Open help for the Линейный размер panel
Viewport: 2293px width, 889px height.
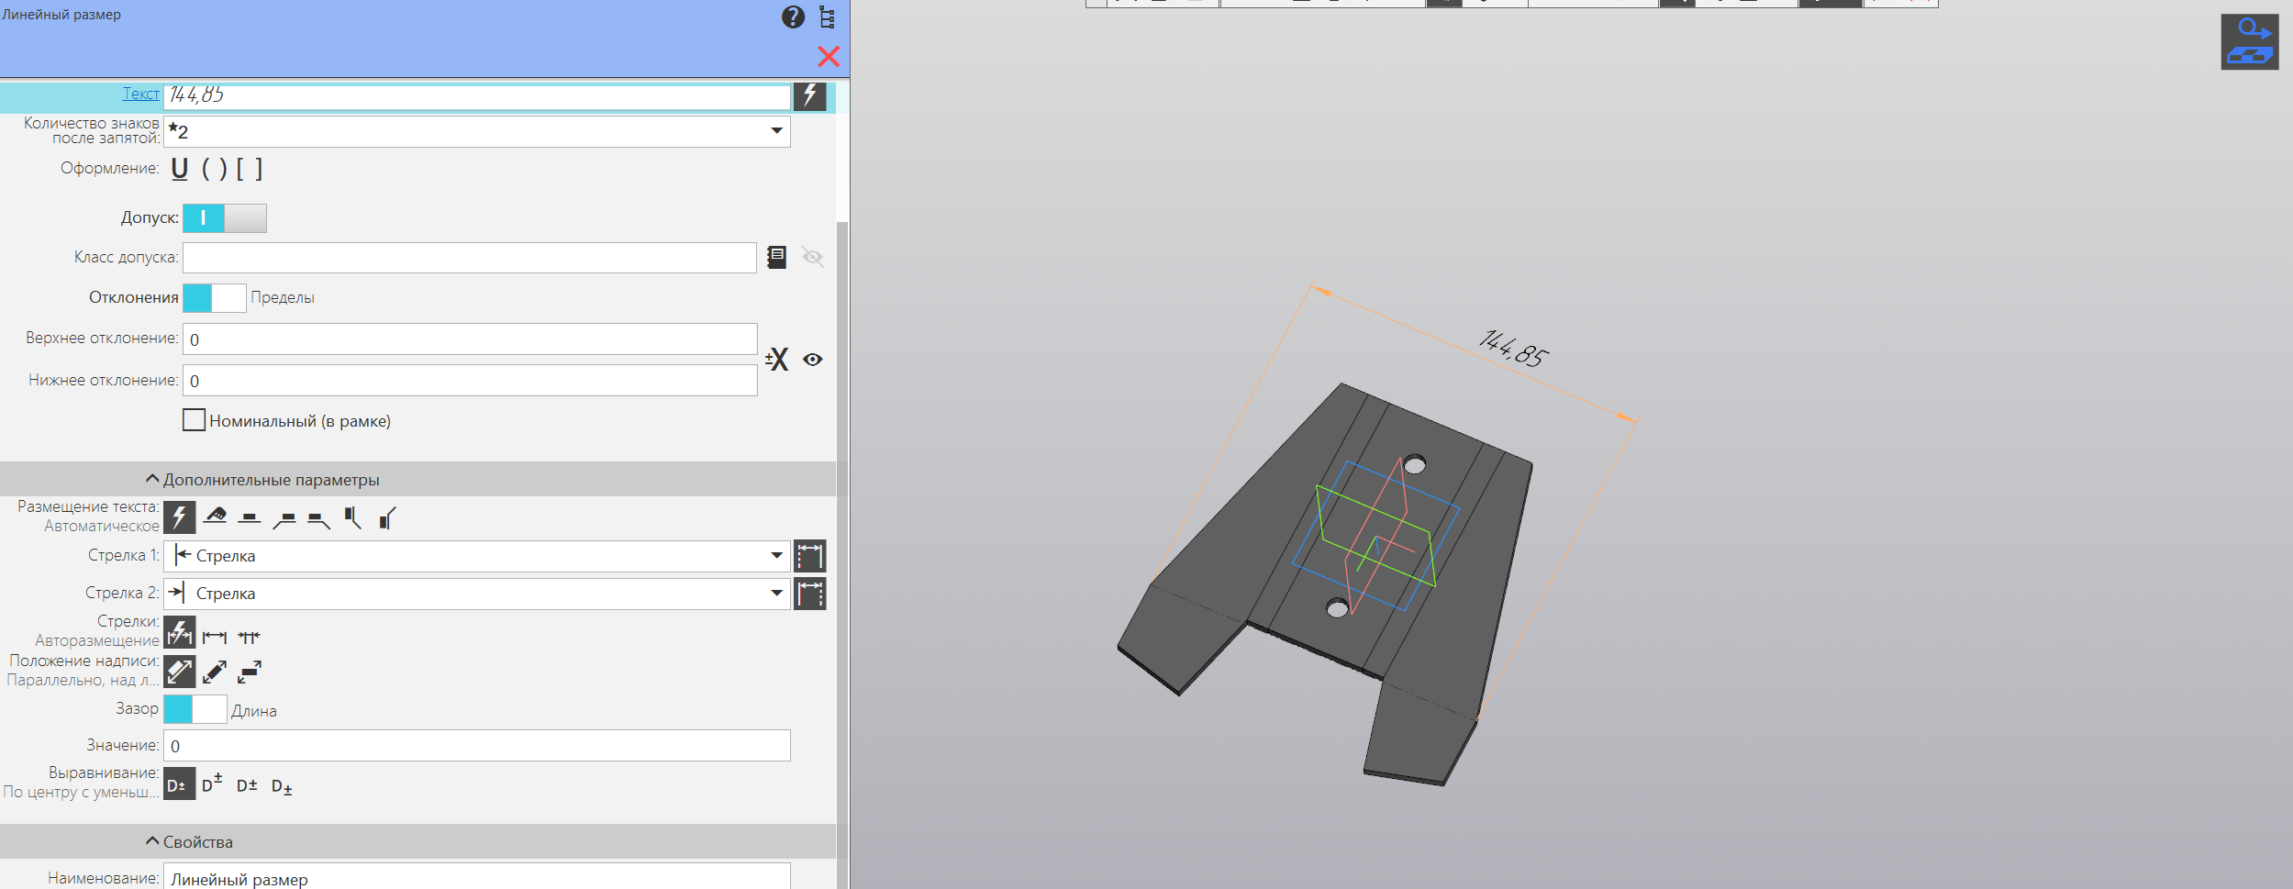tap(793, 17)
